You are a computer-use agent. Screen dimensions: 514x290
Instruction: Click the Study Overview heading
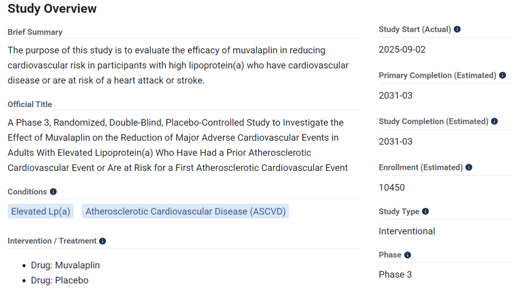point(52,9)
